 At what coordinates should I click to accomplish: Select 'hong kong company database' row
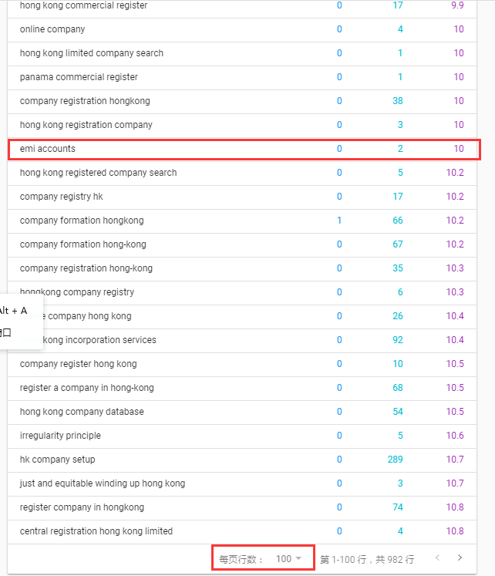82,412
